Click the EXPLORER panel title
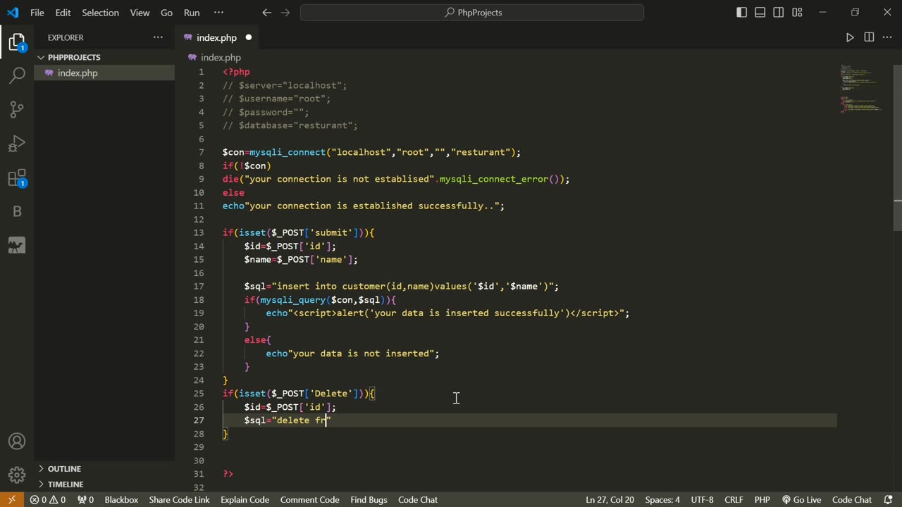The width and height of the screenshot is (902, 507). point(66,37)
